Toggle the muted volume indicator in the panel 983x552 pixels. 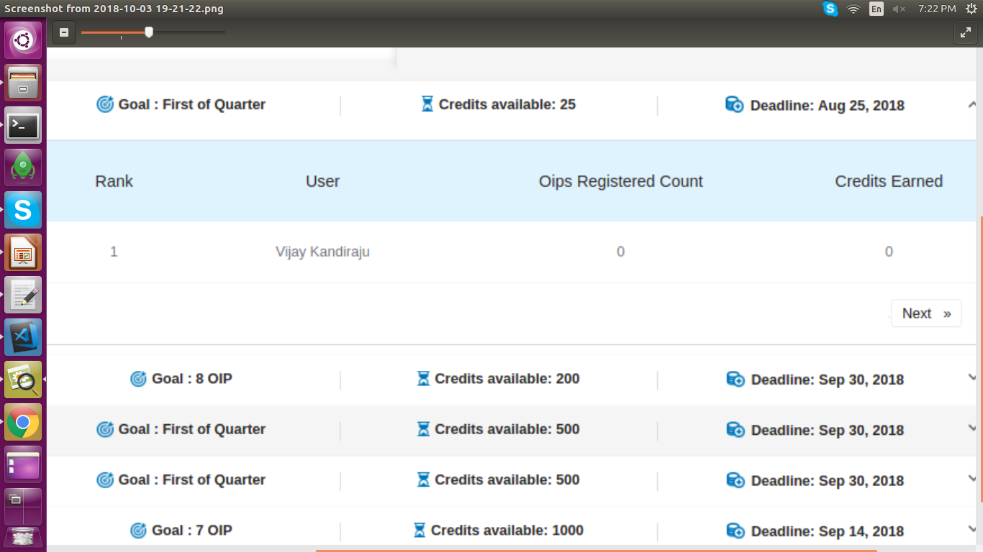900,9
